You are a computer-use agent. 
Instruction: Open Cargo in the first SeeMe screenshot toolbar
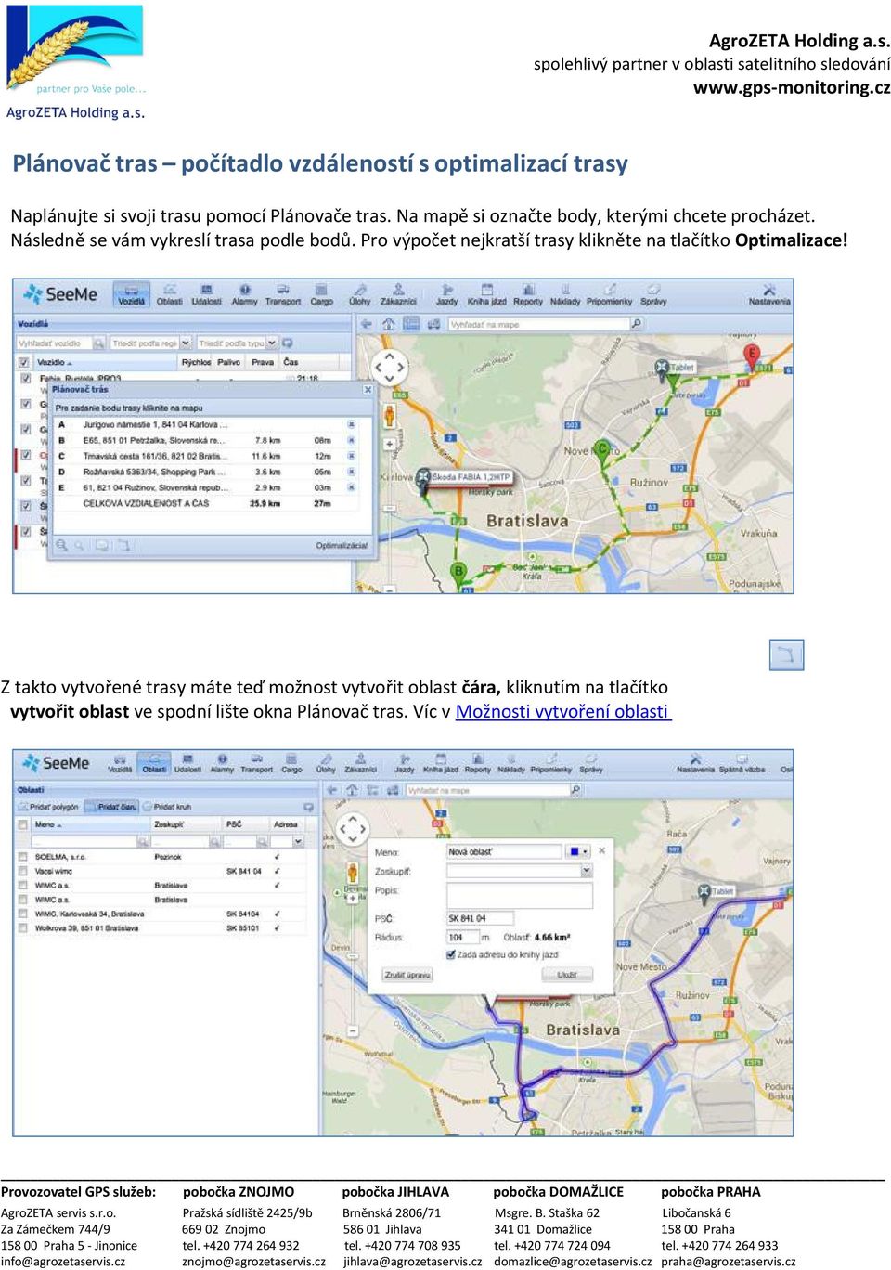321,295
